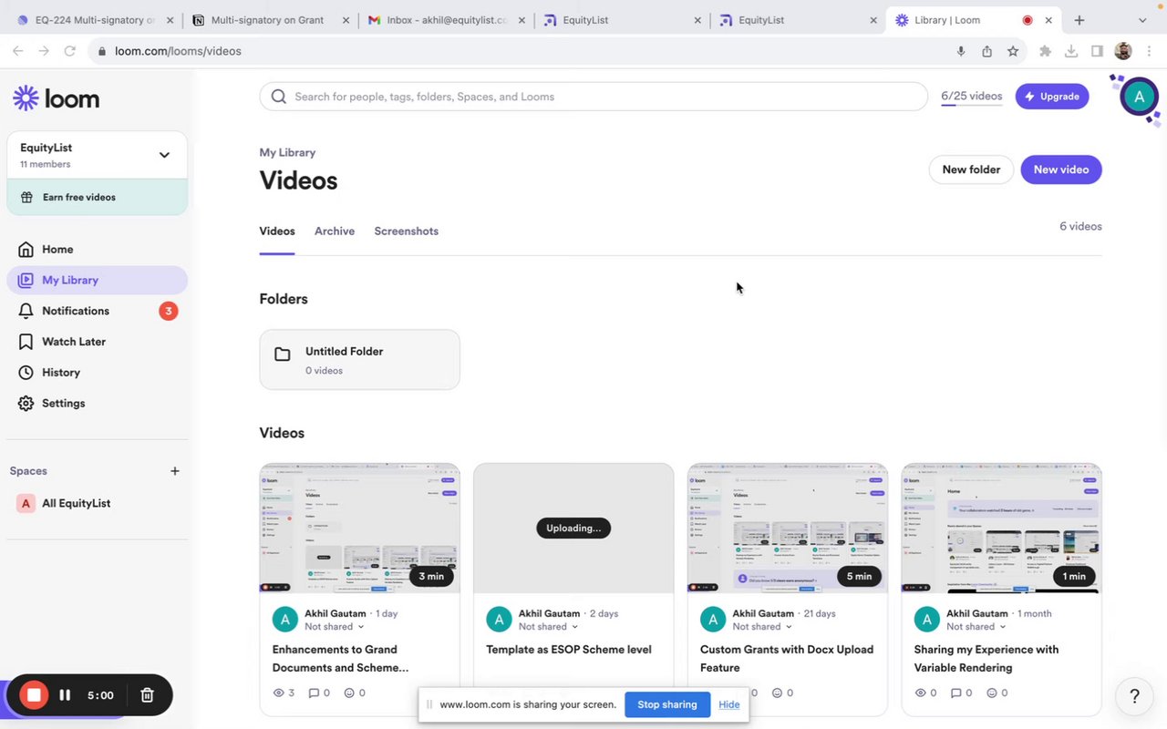
Task: Stop the Loom recording
Action: coord(34,695)
